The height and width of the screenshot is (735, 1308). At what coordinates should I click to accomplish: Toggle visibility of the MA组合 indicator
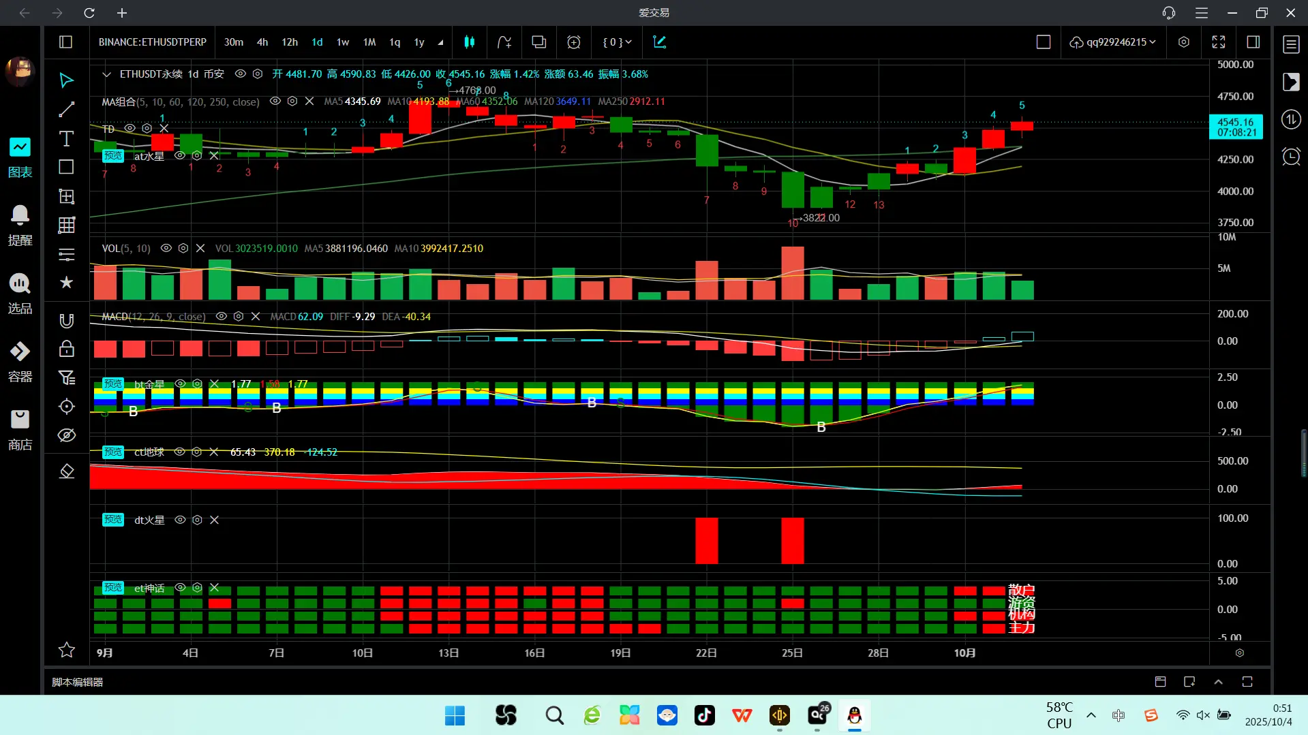275,101
